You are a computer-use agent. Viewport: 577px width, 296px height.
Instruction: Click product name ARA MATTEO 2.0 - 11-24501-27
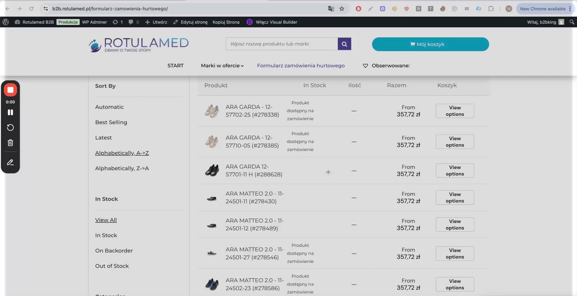[x=255, y=254]
